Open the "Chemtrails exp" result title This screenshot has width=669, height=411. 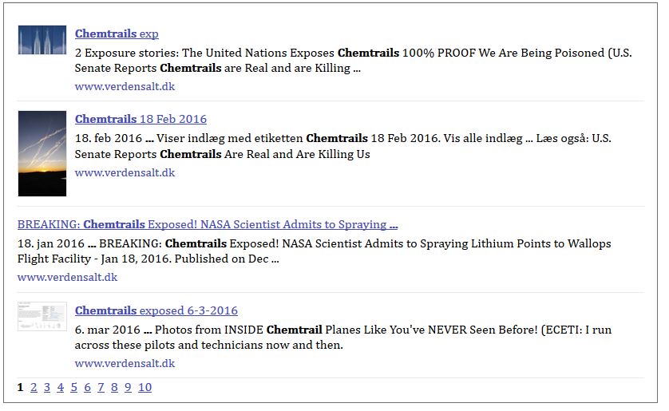pyautogui.click(x=117, y=34)
